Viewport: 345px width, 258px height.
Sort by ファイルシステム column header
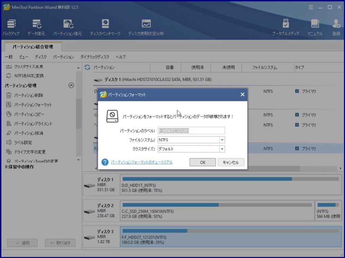[x=268, y=67]
